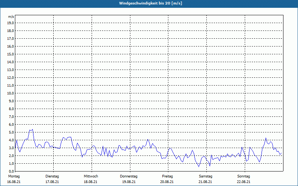The image size is (298, 186).
Task: Click the date 18.08.21
Action: tap(91, 182)
